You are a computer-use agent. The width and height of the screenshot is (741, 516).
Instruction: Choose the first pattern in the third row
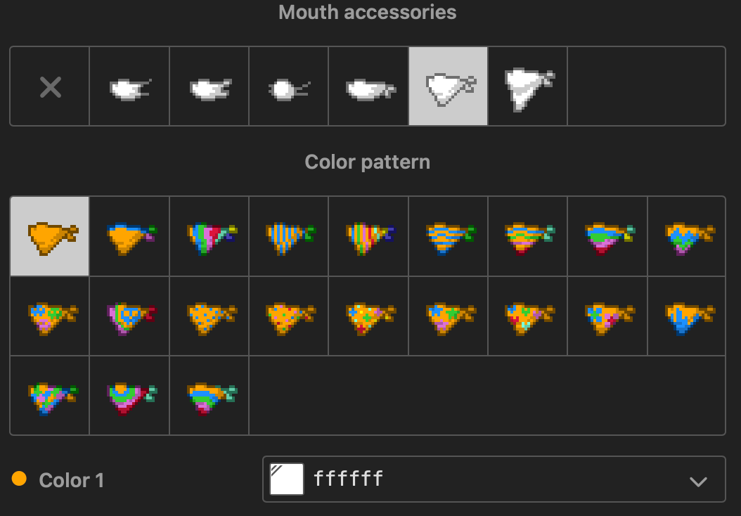[x=50, y=396]
